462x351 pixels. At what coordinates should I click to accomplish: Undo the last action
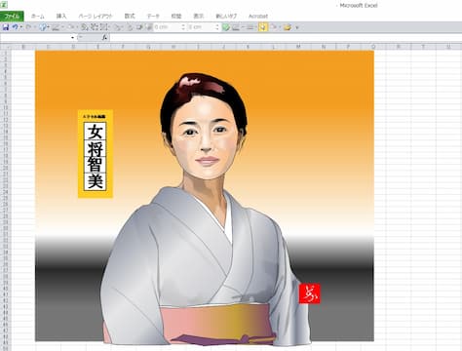click(x=15, y=27)
